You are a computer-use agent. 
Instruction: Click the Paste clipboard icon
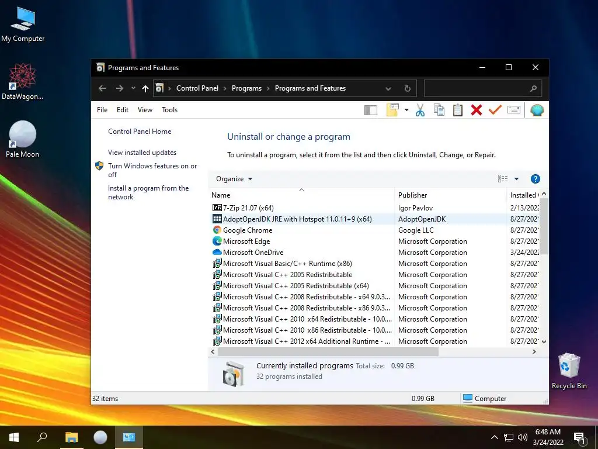tap(458, 110)
